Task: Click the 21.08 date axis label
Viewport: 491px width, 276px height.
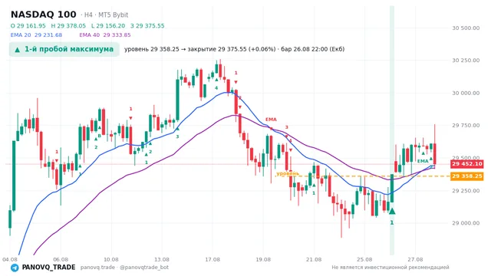Action: [x=314, y=259]
